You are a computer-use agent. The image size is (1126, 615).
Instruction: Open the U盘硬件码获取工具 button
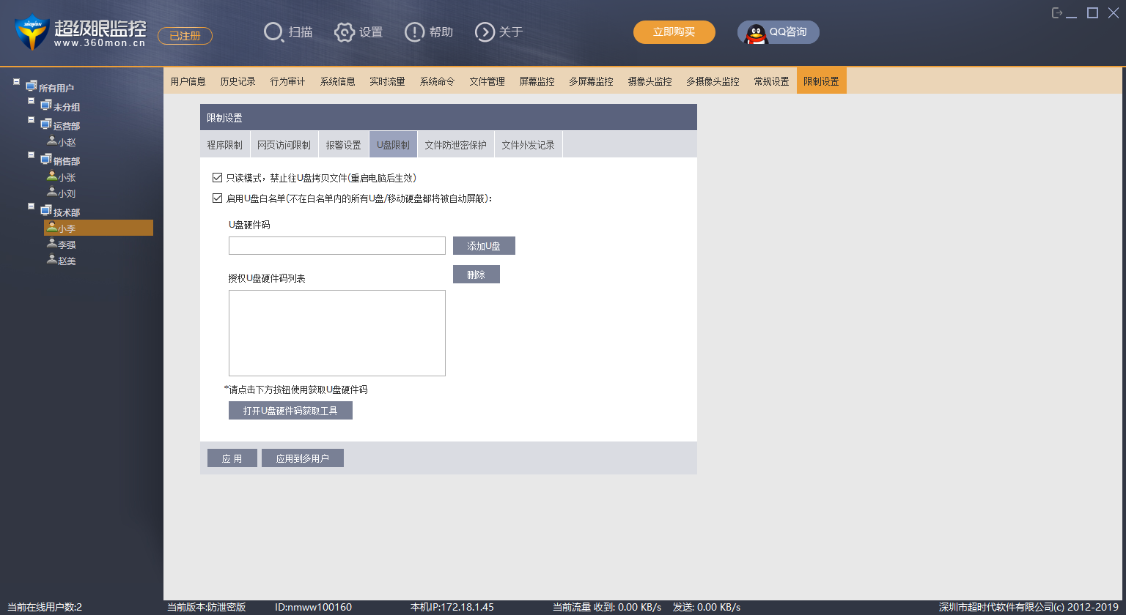point(290,411)
